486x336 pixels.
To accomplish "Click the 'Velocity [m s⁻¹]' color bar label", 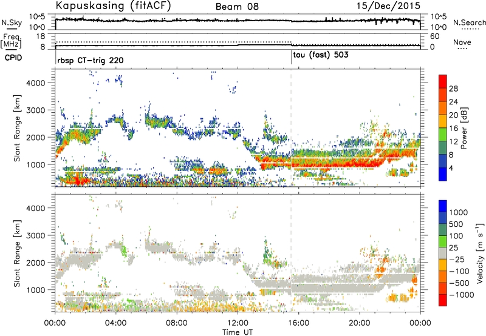I will (480, 253).
